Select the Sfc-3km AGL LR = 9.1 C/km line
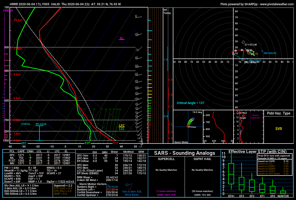The image size is (296, 200). [21, 185]
